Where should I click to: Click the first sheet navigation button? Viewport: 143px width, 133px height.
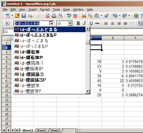click(4, 130)
